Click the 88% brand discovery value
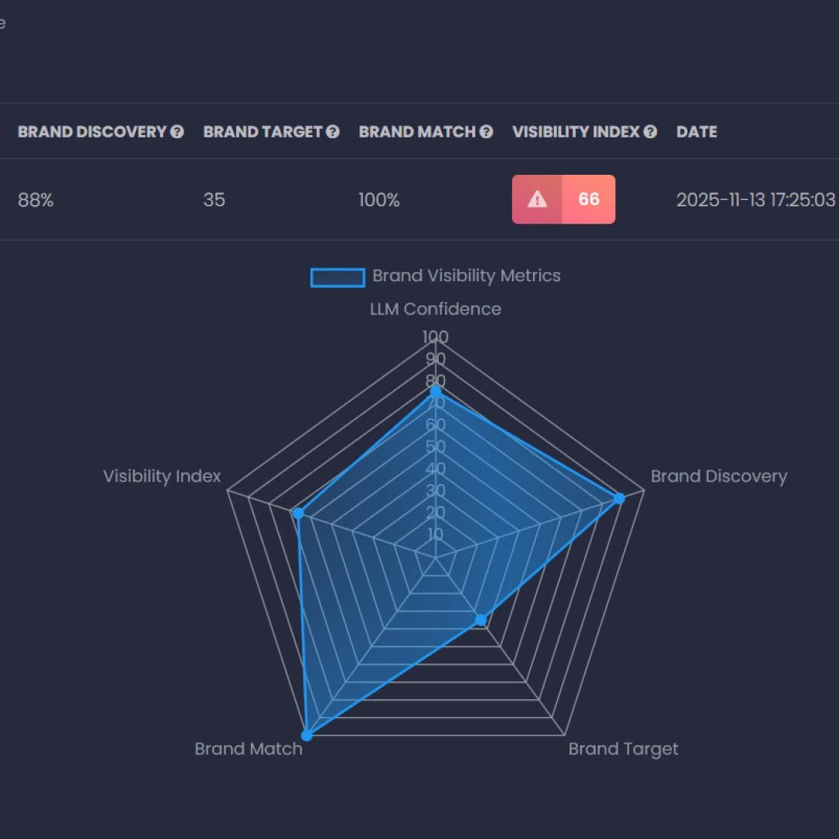The height and width of the screenshot is (839, 839). (x=36, y=200)
